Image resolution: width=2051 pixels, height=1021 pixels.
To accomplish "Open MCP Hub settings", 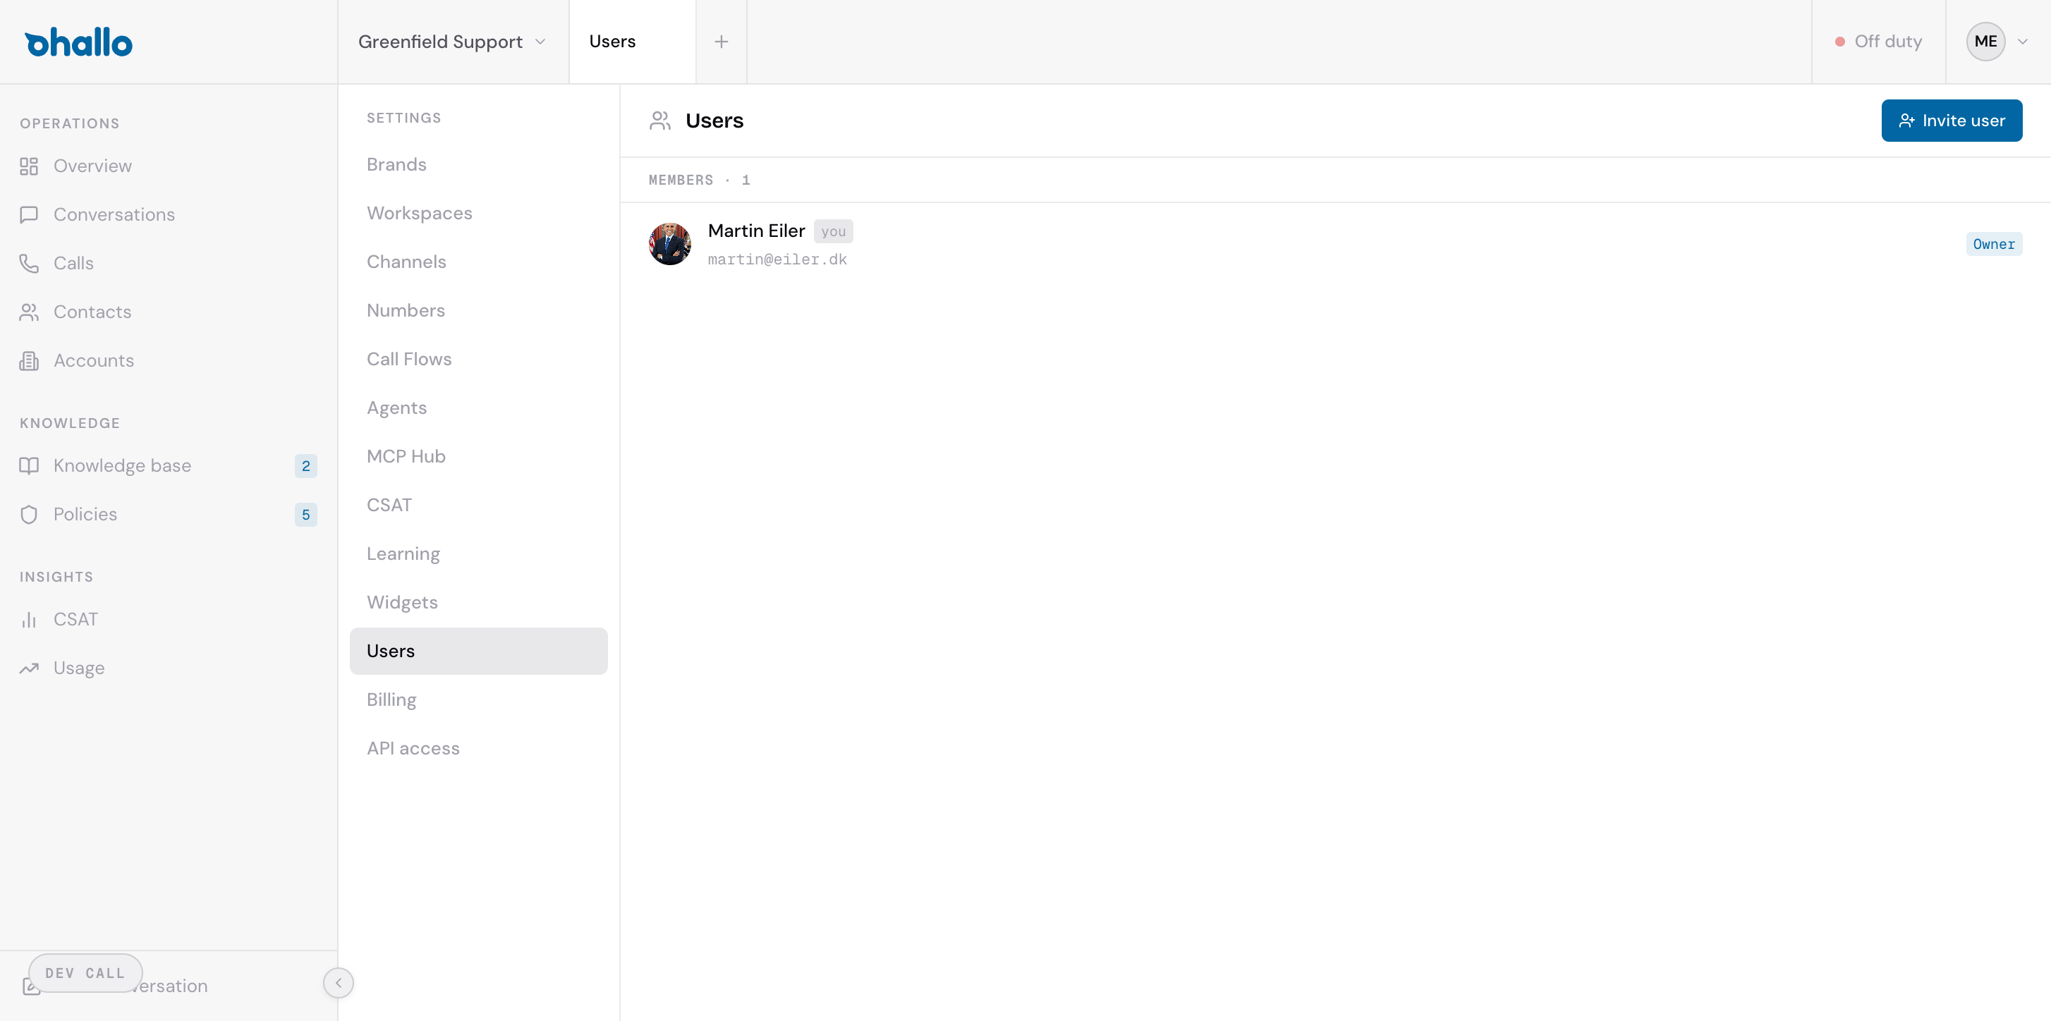I will coord(477,456).
